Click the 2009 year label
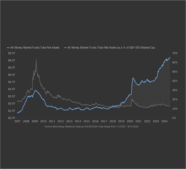Image resolution: width=186 pixels, height=169 pixels. 35,121
